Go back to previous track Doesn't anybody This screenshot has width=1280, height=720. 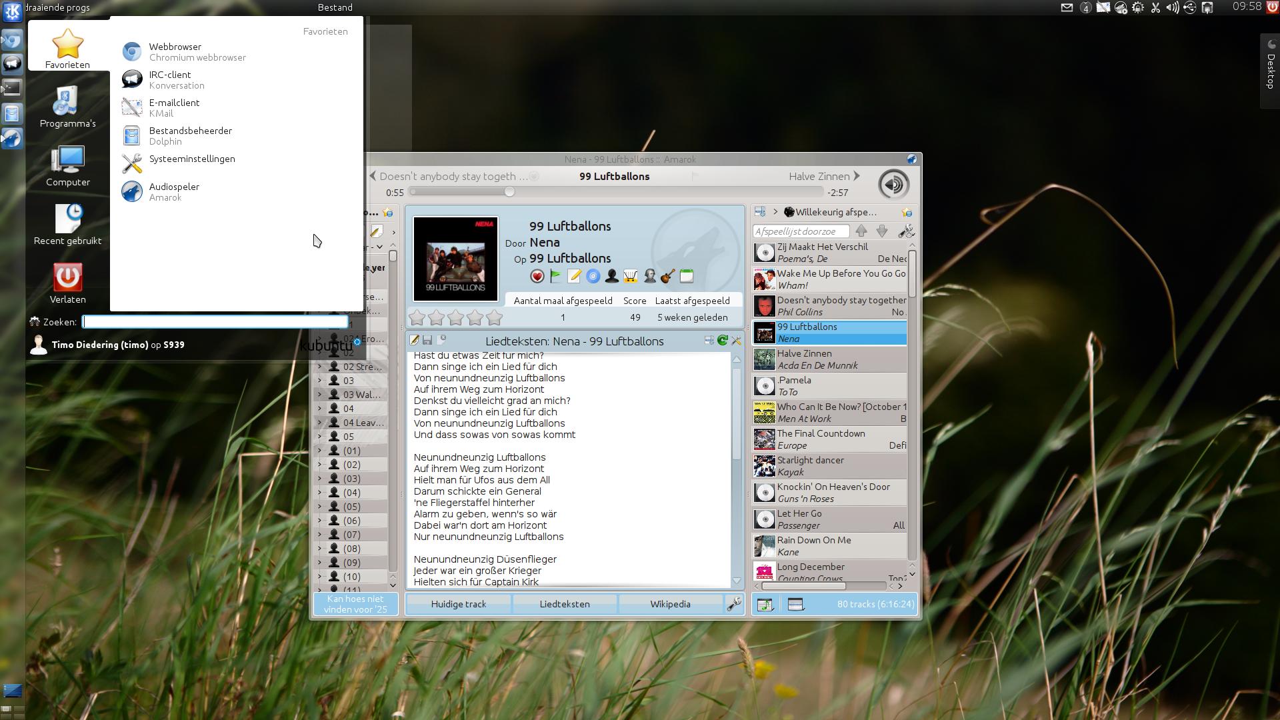point(449,176)
